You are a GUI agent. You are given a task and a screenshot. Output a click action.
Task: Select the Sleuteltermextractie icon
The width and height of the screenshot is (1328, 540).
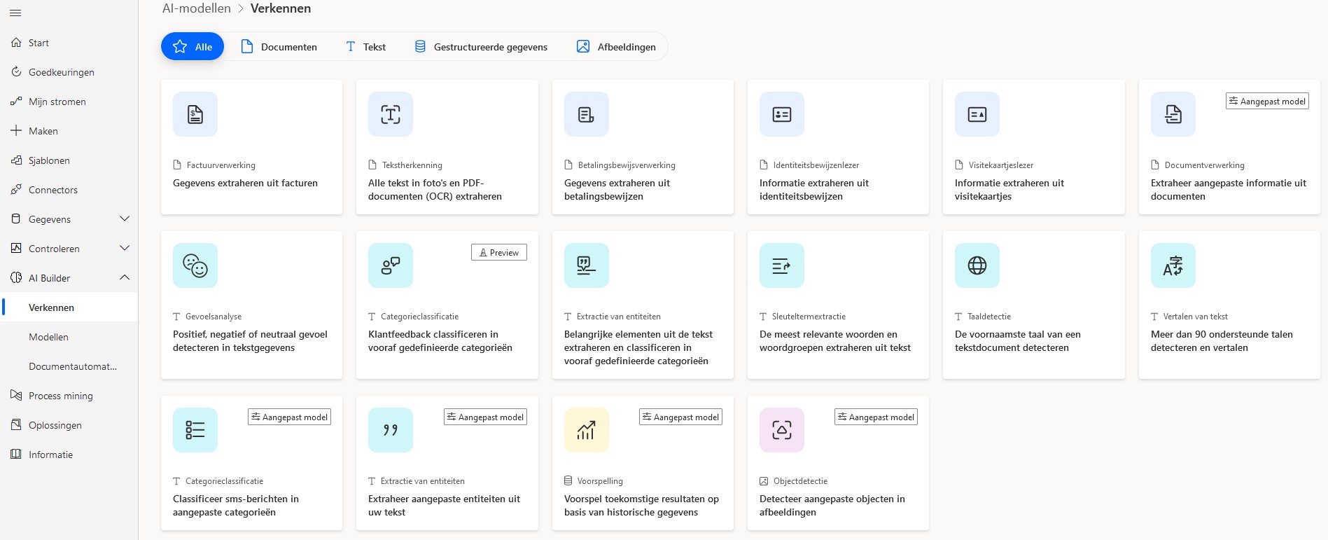tap(781, 265)
